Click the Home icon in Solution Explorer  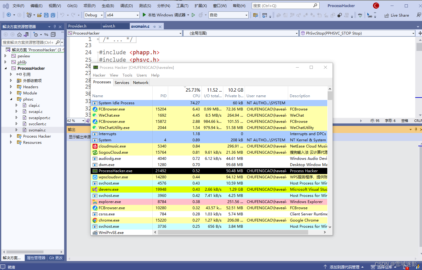[19, 34]
